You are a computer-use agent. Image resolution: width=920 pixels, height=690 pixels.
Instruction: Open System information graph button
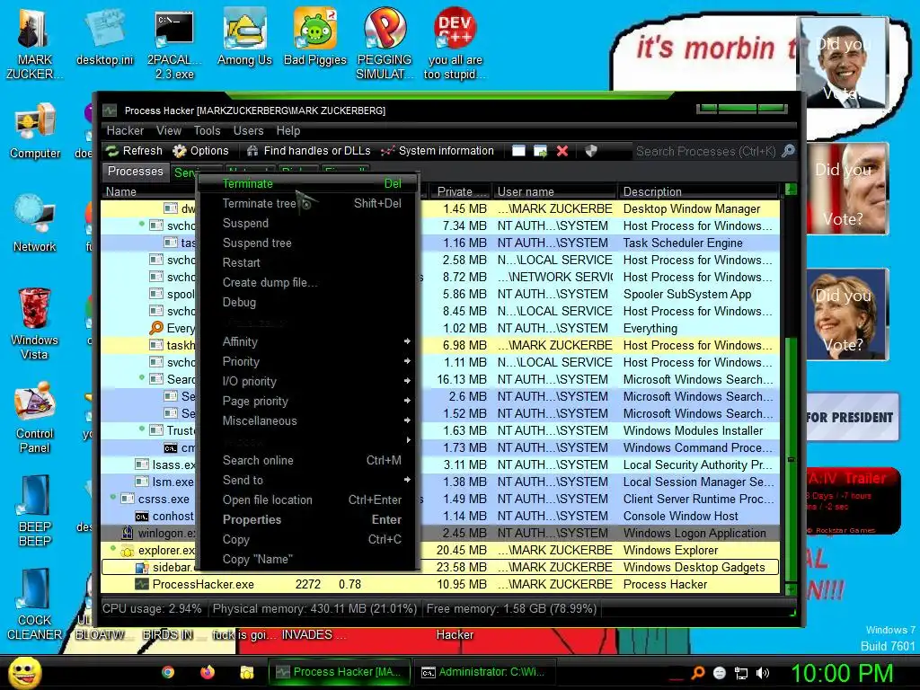(438, 151)
